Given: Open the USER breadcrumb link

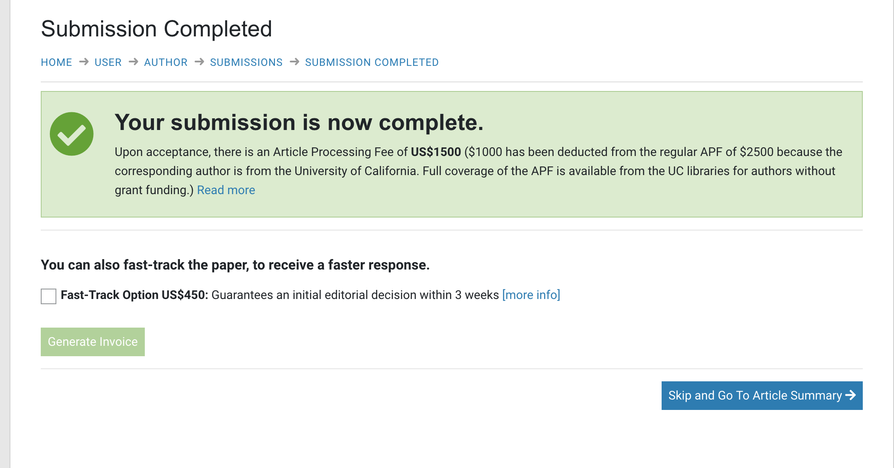Looking at the screenshot, I should click(108, 62).
